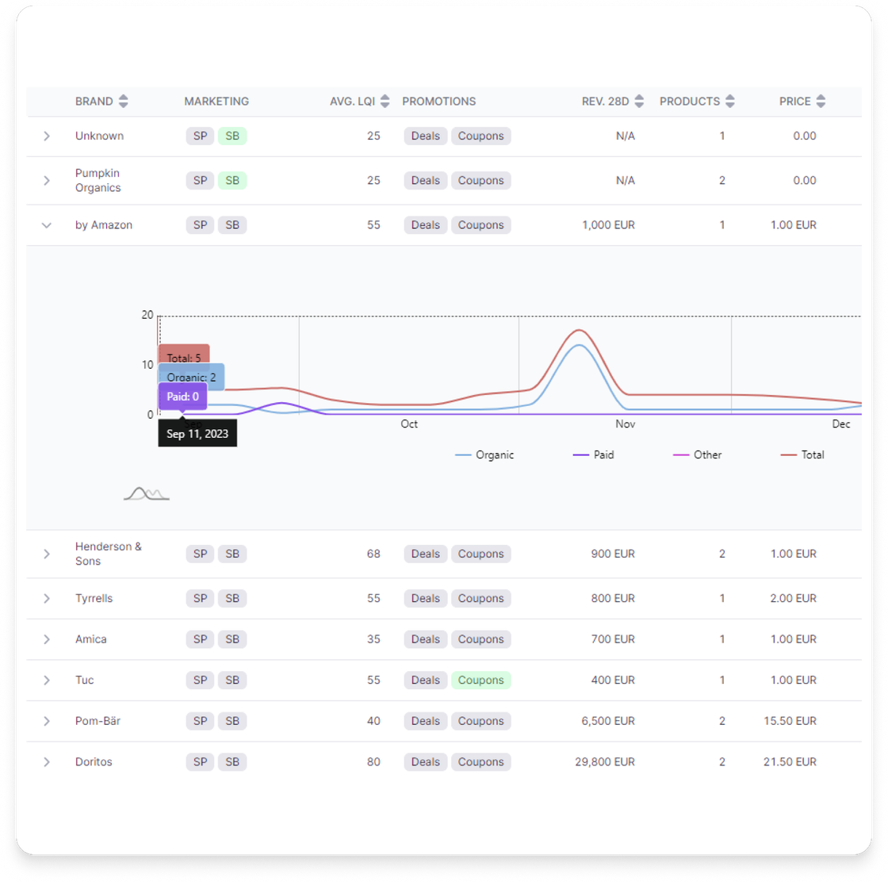The width and height of the screenshot is (888, 882).
Task: Click the 29,800 EUR revenue value
Action: pyautogui.click(x=605, y=762)
